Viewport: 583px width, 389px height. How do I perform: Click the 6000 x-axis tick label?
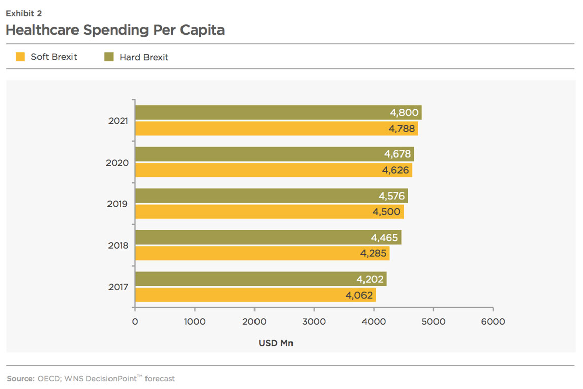493,321
